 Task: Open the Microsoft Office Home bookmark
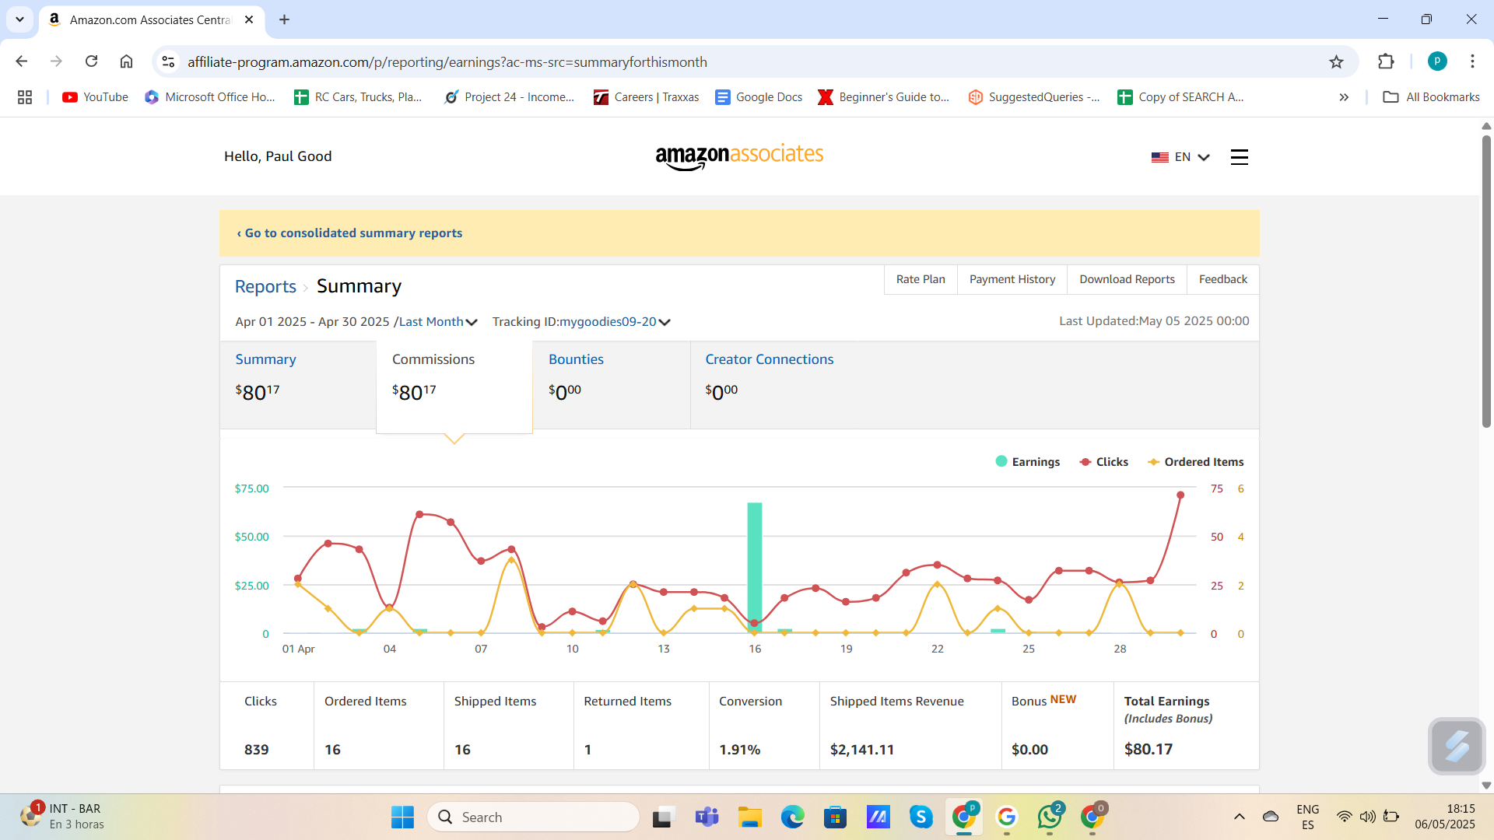pos(210,97)
